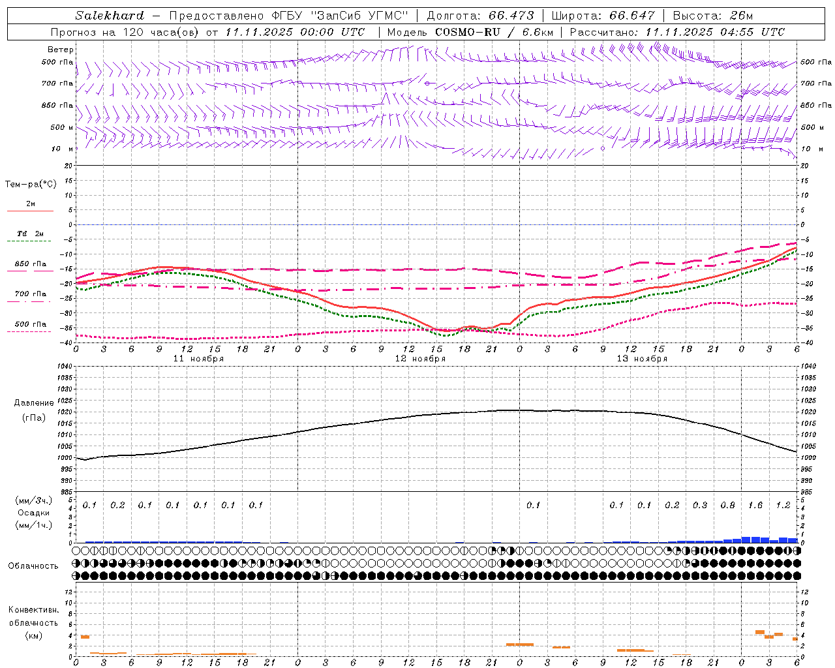Select the 1.6 precipitation value
This screenshot has height=668, width=835.
click(x=755, y=506)
